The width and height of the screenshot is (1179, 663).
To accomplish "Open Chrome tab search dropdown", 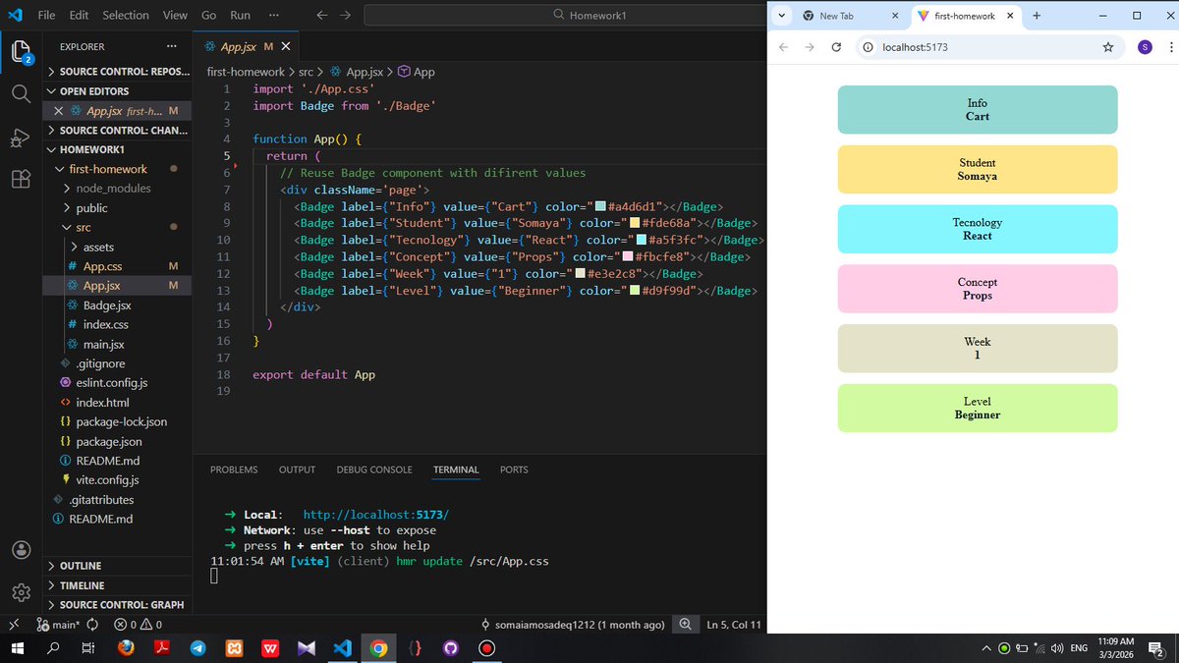I will [x=781, y=16].
